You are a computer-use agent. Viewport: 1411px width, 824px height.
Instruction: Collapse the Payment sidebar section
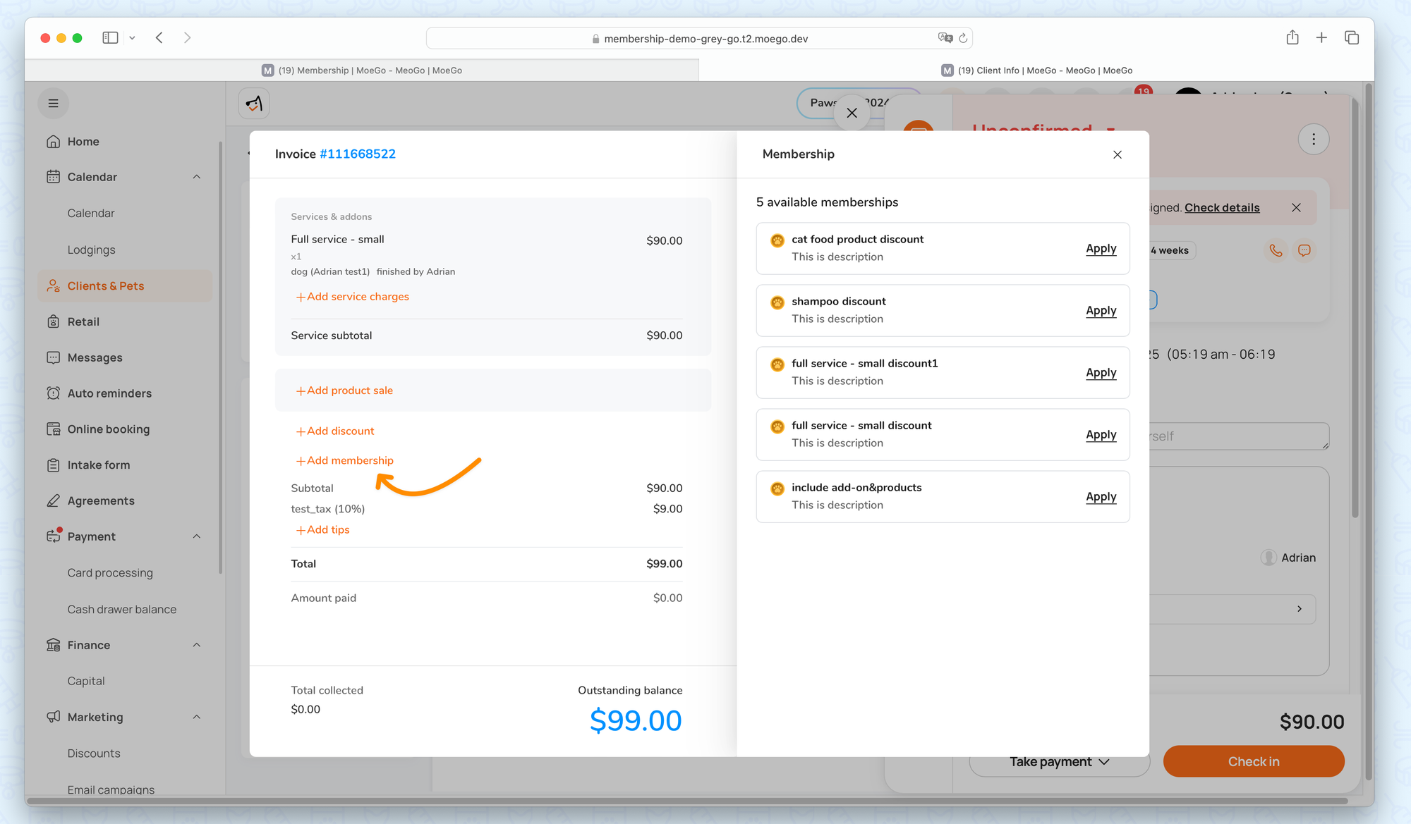pos(197,536)
